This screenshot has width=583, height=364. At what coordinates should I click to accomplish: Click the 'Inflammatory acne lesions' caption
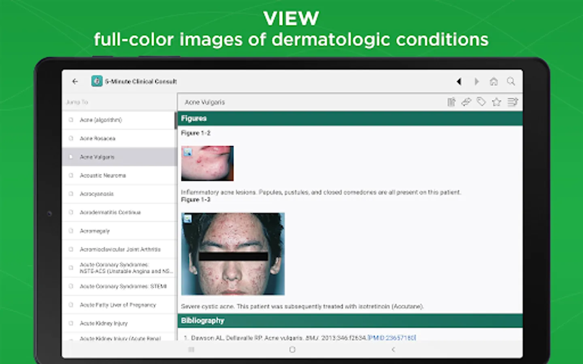click(x=321, y=192)
